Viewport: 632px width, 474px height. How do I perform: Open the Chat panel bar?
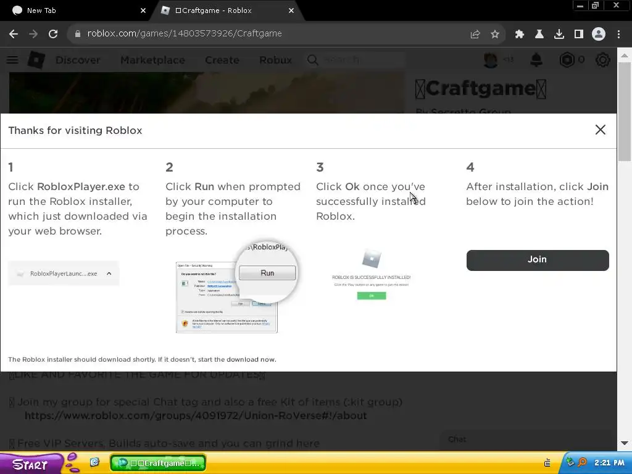coord(526,439)
